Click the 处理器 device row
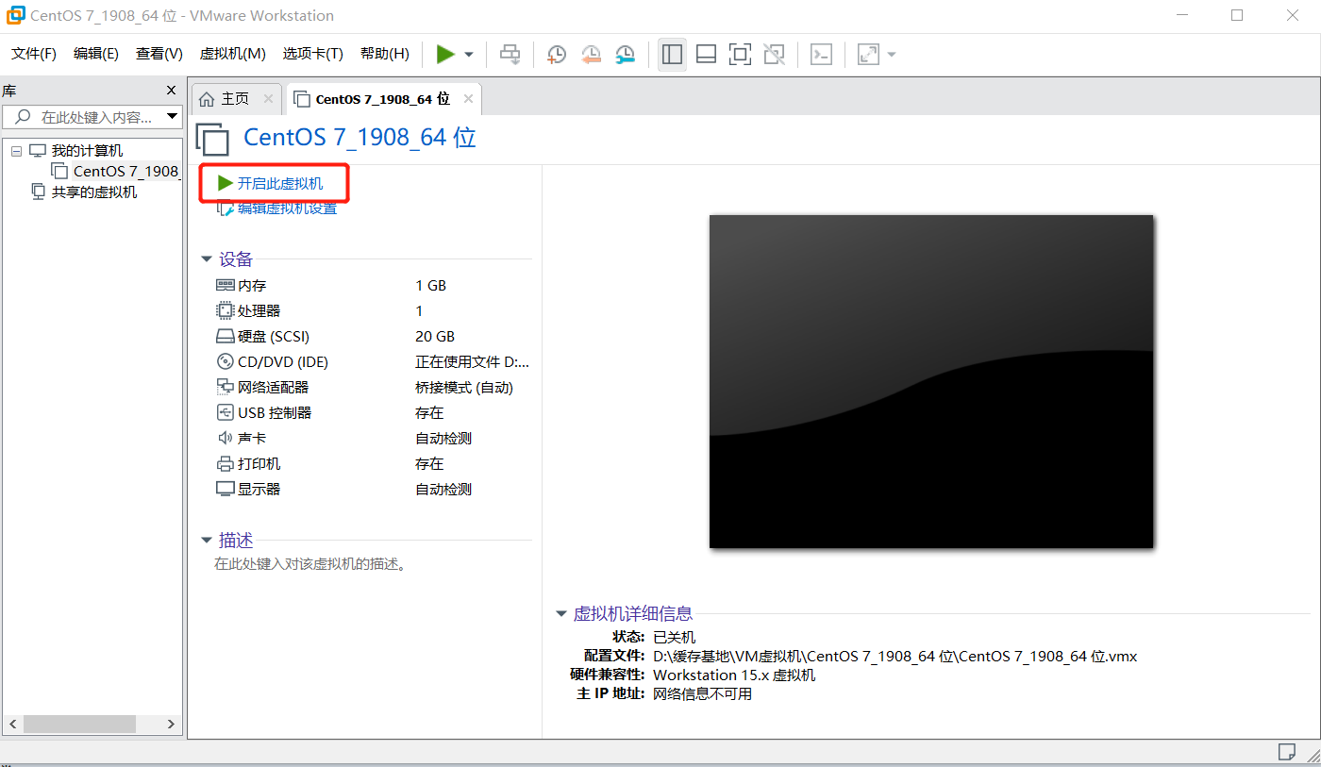 pyautogui.click(x=373, y=311)
